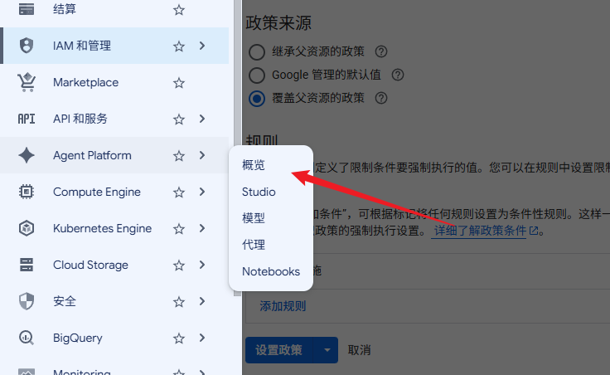The image size is (610, 375).
Task: Expand the API 和服务 submenu chevron
Action: click(202, 119)
